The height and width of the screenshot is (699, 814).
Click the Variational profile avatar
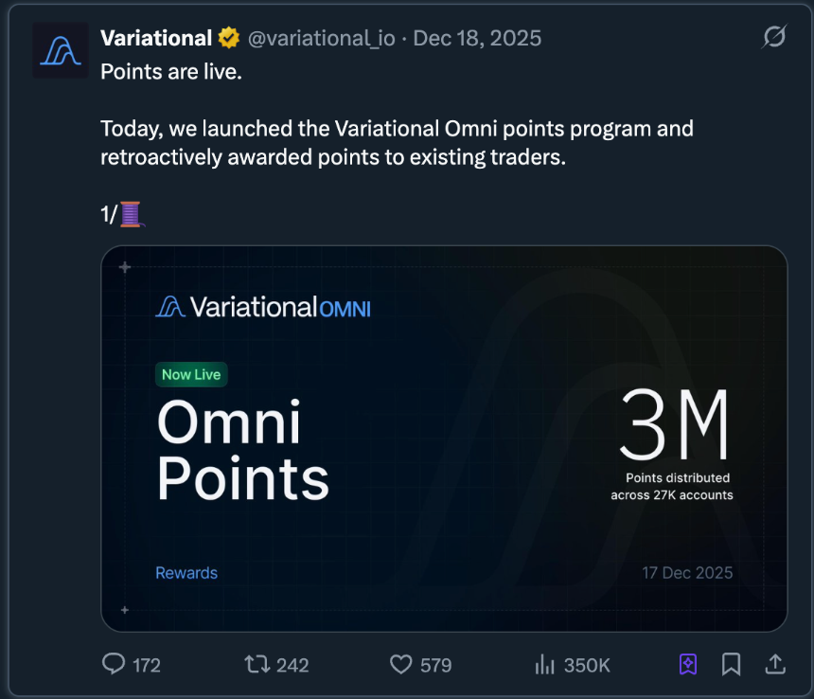pos(61,52)
